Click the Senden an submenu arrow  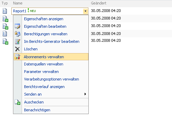85,94
